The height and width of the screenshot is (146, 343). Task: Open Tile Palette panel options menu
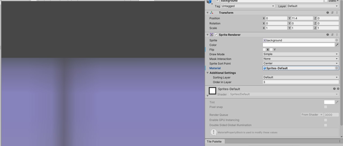pos(340,141)
